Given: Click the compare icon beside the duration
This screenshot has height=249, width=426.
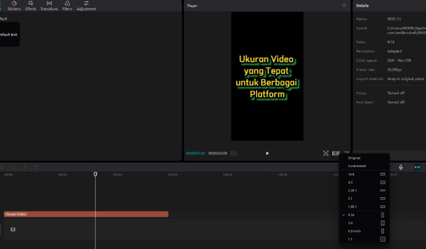Looking at the screenshot, I should click(x=233, y=153).
